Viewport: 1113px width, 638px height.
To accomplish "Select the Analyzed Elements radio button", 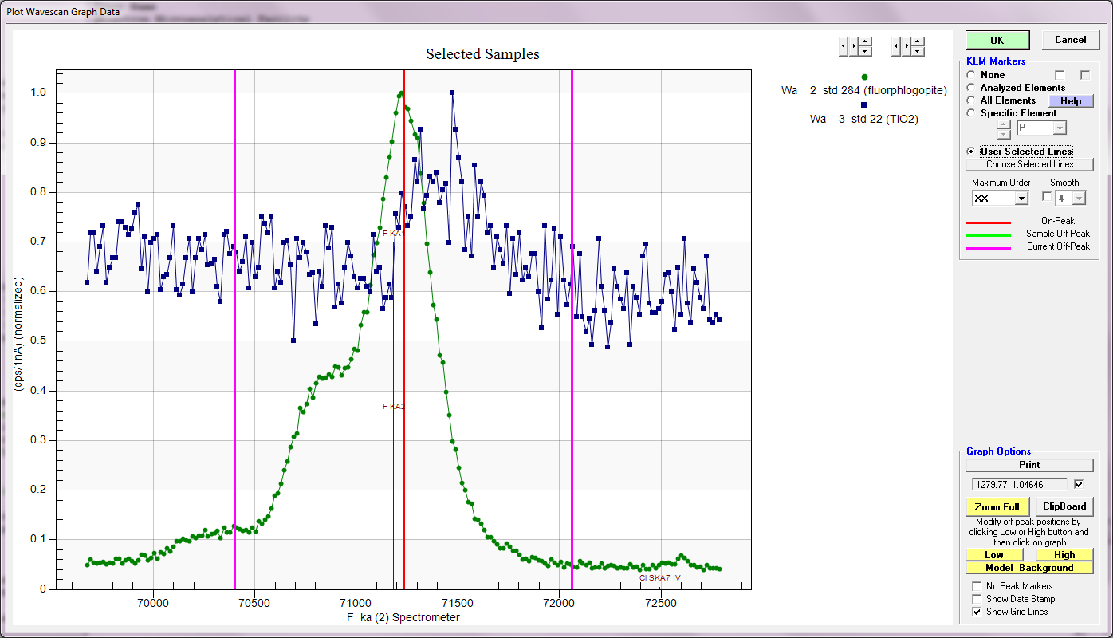I will 971,88.
